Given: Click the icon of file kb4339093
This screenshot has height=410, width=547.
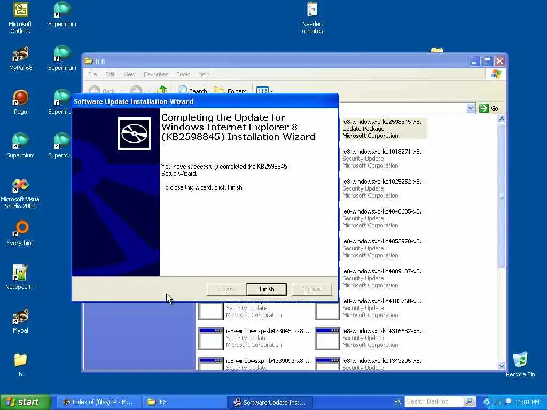Looking at the screenshot, I should click(210, 364).
